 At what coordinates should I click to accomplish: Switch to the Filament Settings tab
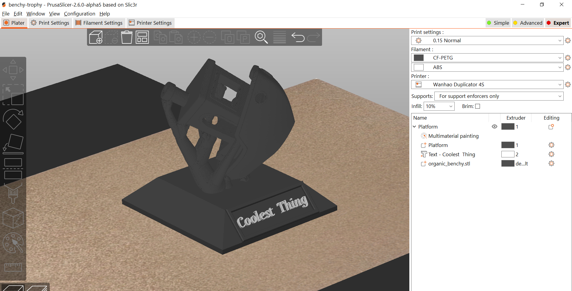[99, 23]
